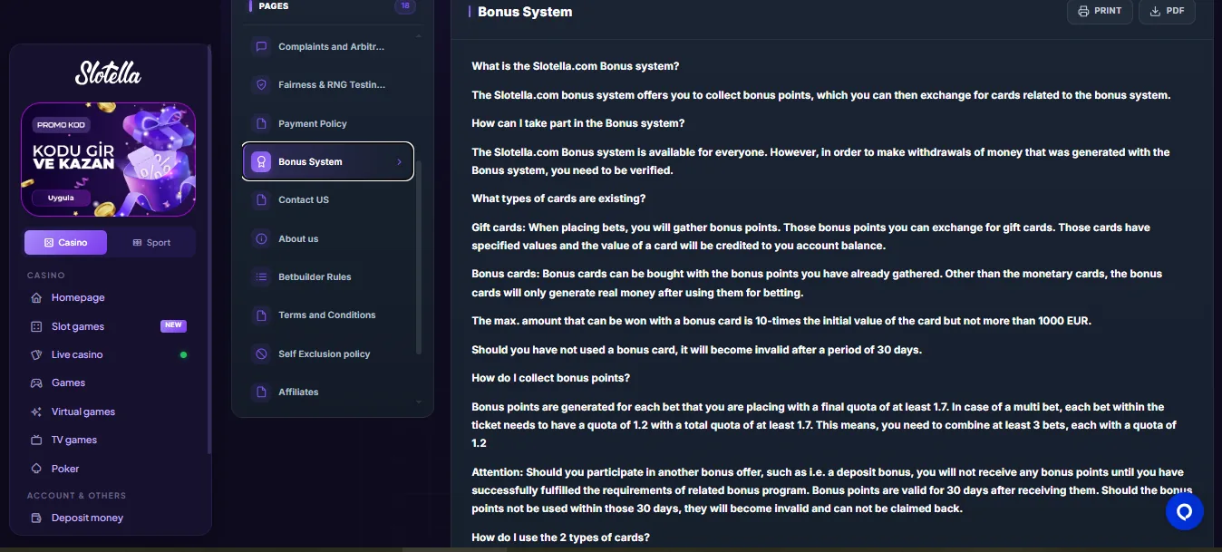Click the Live casino icon
The image size is (1222, 552).
36,354
